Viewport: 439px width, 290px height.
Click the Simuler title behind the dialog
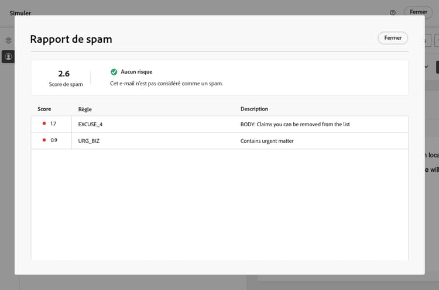[20, 13]
